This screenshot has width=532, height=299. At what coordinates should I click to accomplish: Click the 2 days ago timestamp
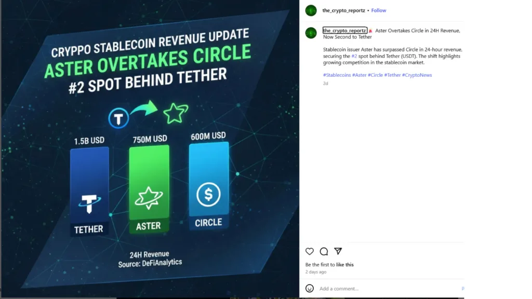(x=316, y=272)
